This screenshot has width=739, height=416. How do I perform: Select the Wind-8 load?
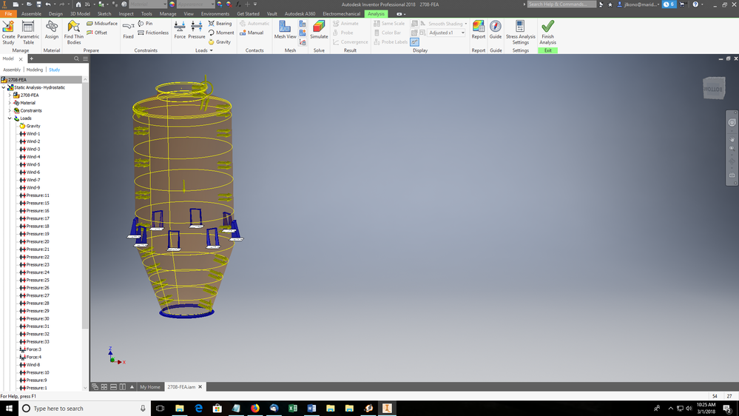click(33, 365)
